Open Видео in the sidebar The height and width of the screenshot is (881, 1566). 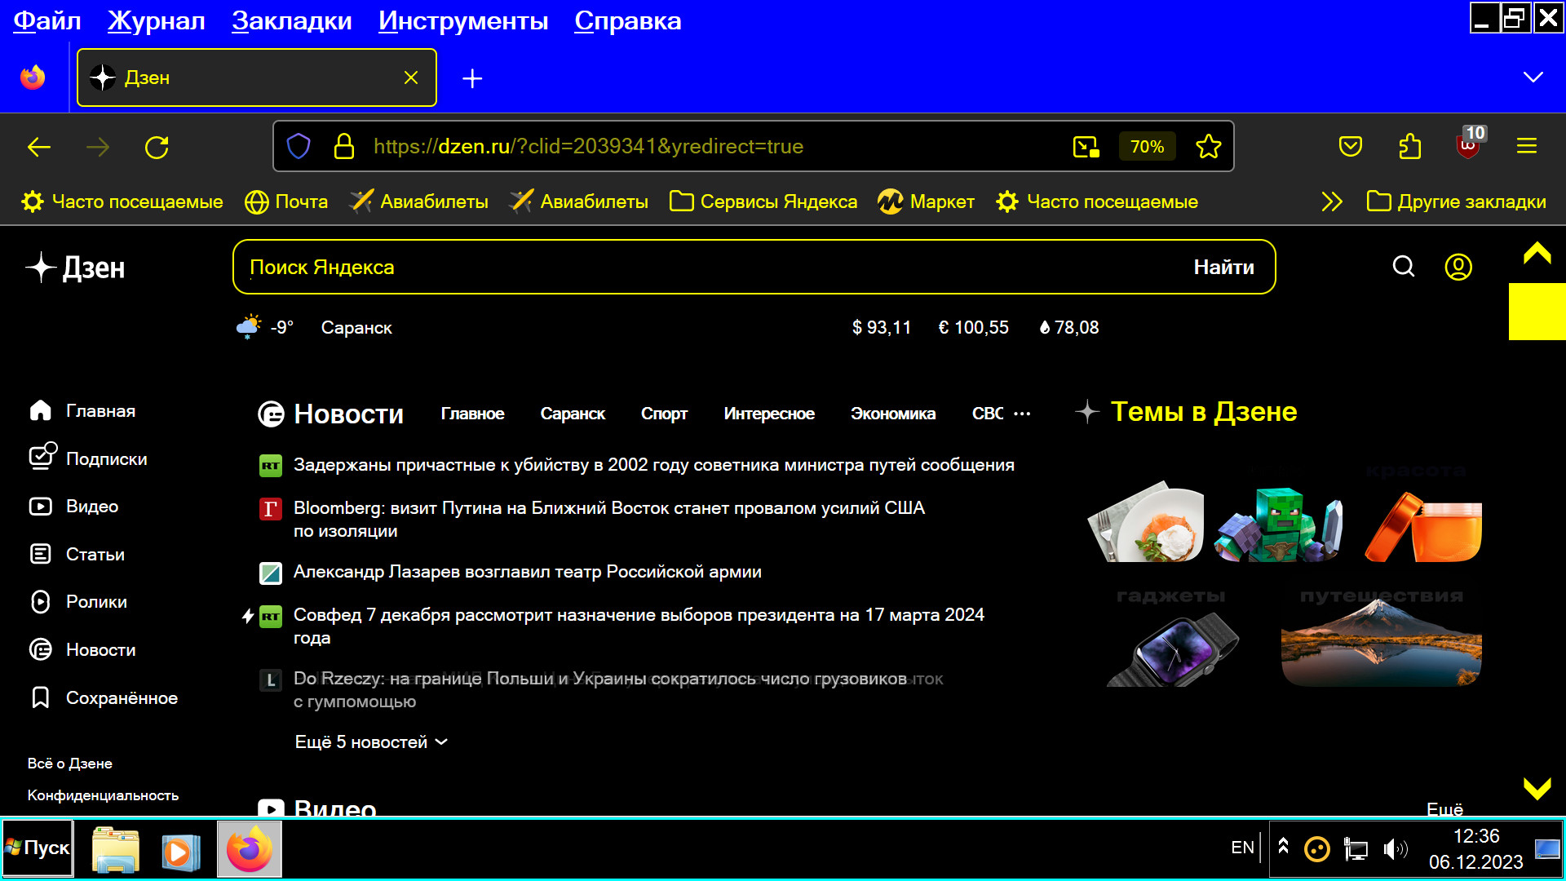pyautogui.click(x=73, y=507)
